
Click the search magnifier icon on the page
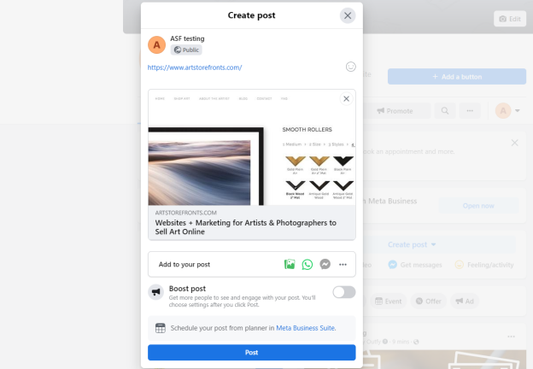point(445,111)
